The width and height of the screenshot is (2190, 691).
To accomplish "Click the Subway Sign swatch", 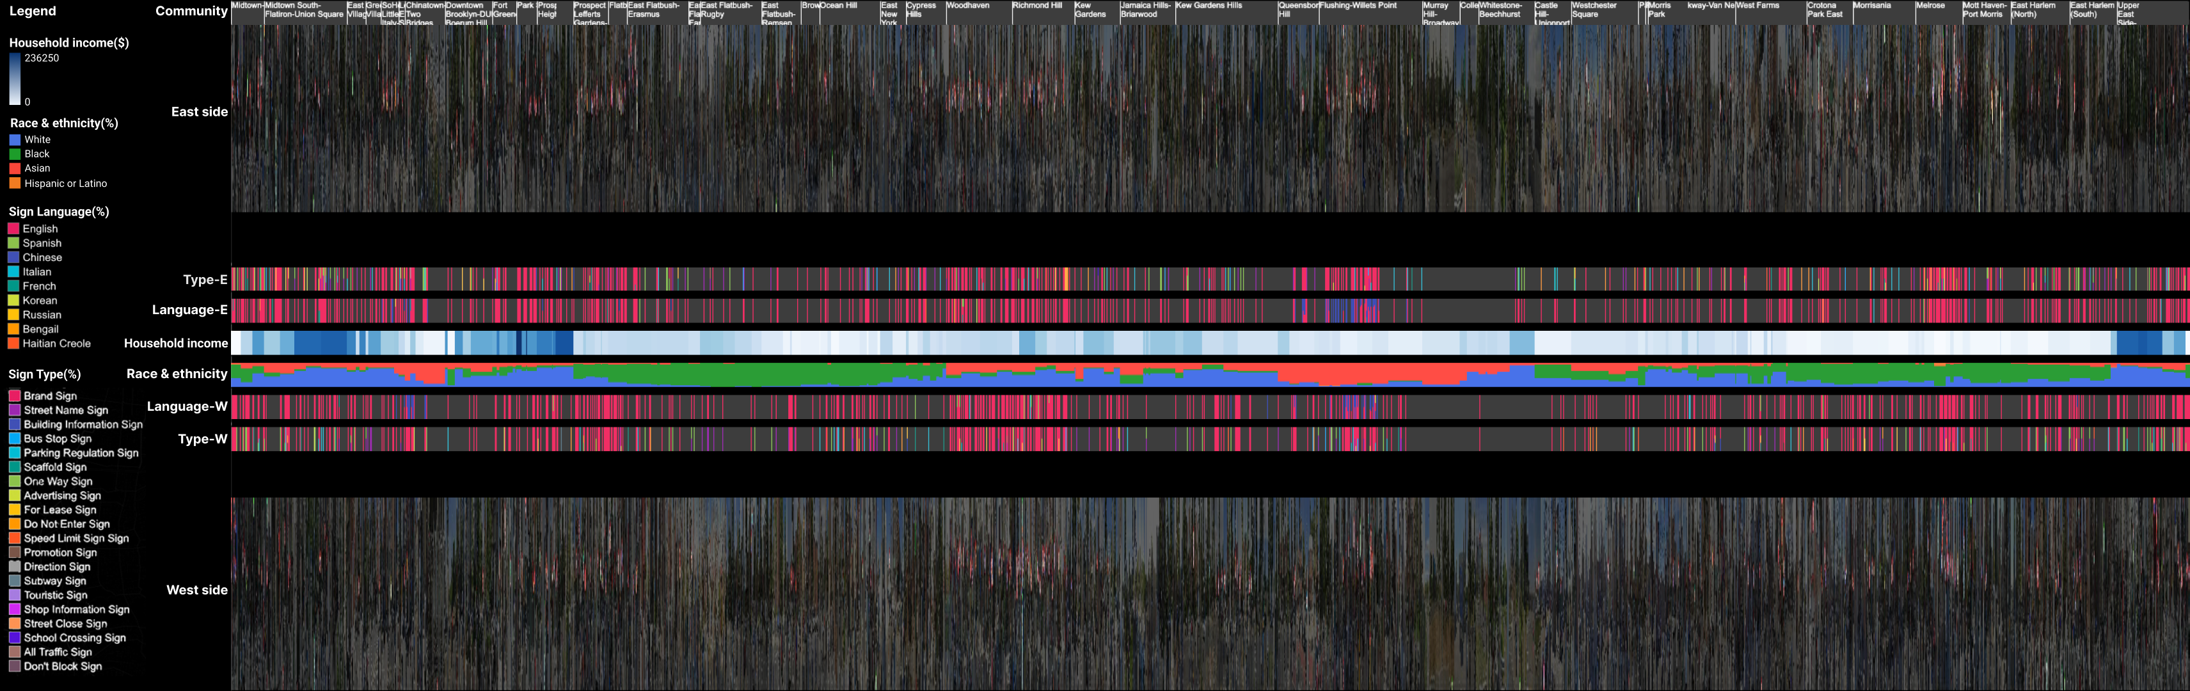I will pyautogui.click(x=15, y=580).
